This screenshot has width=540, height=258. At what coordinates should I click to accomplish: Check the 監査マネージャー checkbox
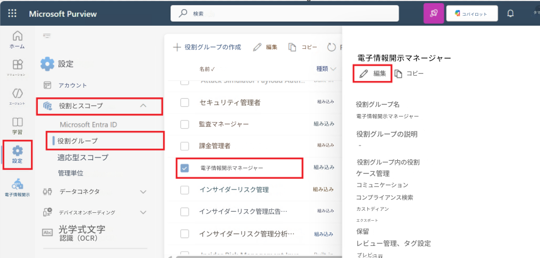185,124
